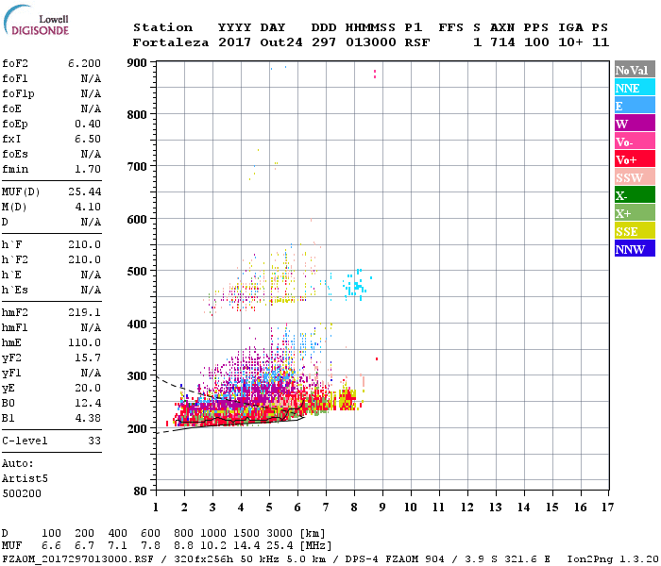The width and height of the screenshot is (661, 566).
Task: Click the Ion2Png 1.3.20 version text
Action: 613,559
